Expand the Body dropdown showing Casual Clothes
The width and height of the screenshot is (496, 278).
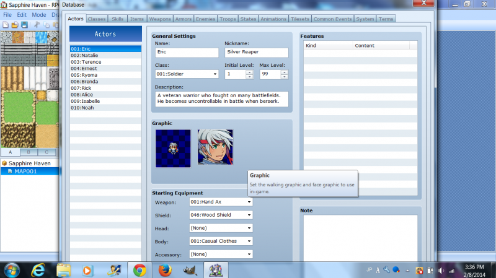(x=221, y=241)
